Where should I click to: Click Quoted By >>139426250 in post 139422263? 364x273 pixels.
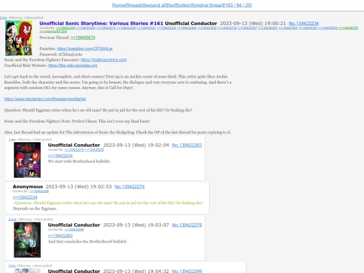94,150
